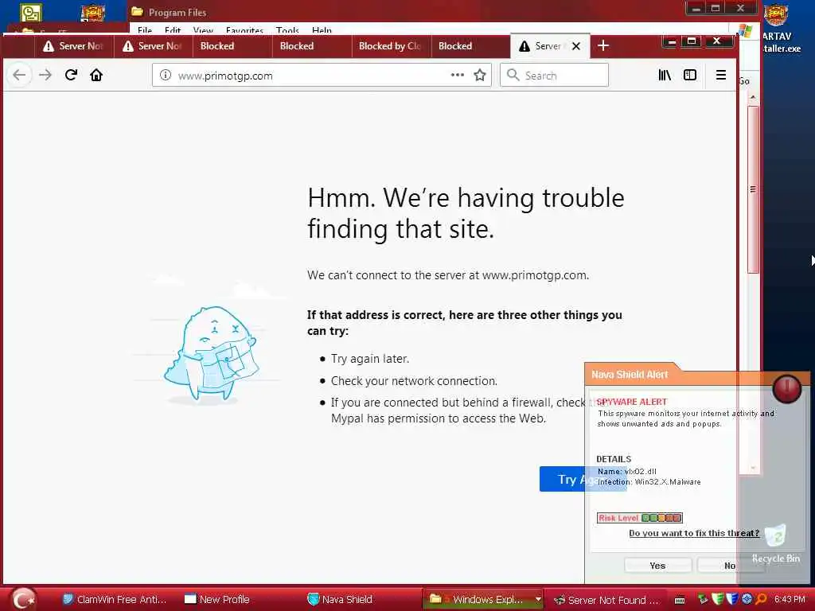Click the green shield tray icon

click(717, 600)
